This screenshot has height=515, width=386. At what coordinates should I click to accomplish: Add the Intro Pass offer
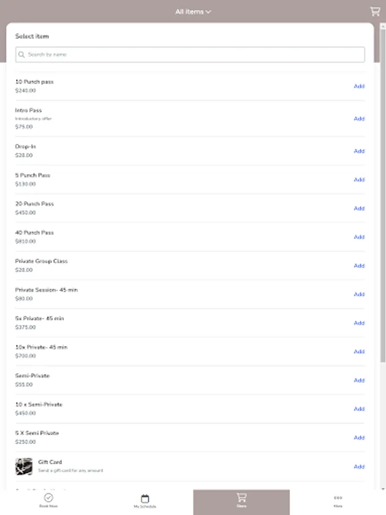[359, 119]
